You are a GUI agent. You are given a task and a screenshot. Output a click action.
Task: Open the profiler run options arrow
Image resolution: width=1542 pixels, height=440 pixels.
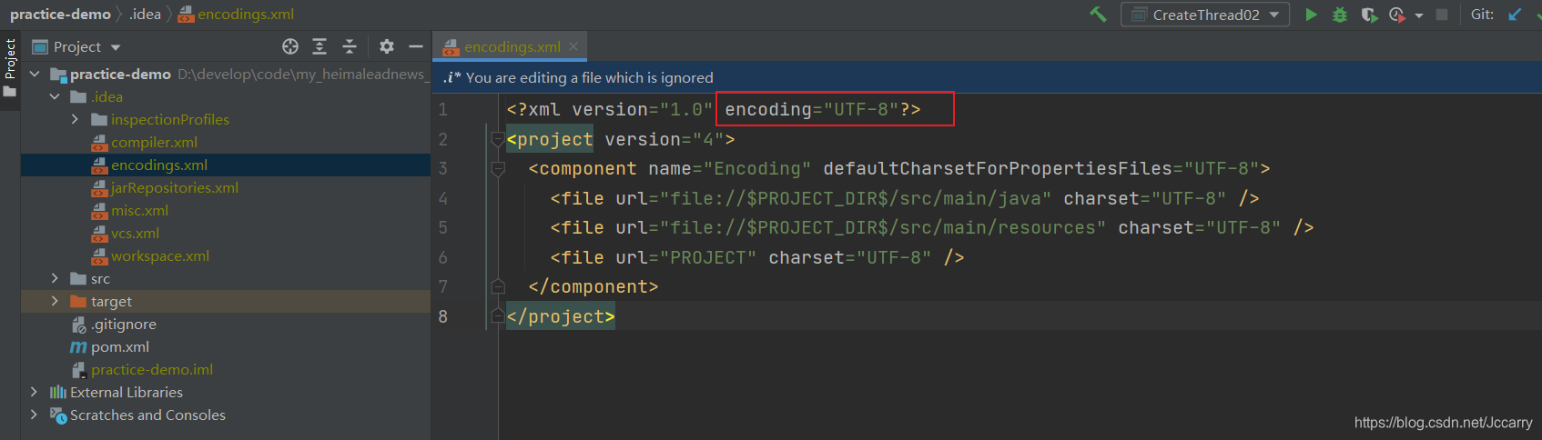pyautogui.click(x=1419, y=15)
